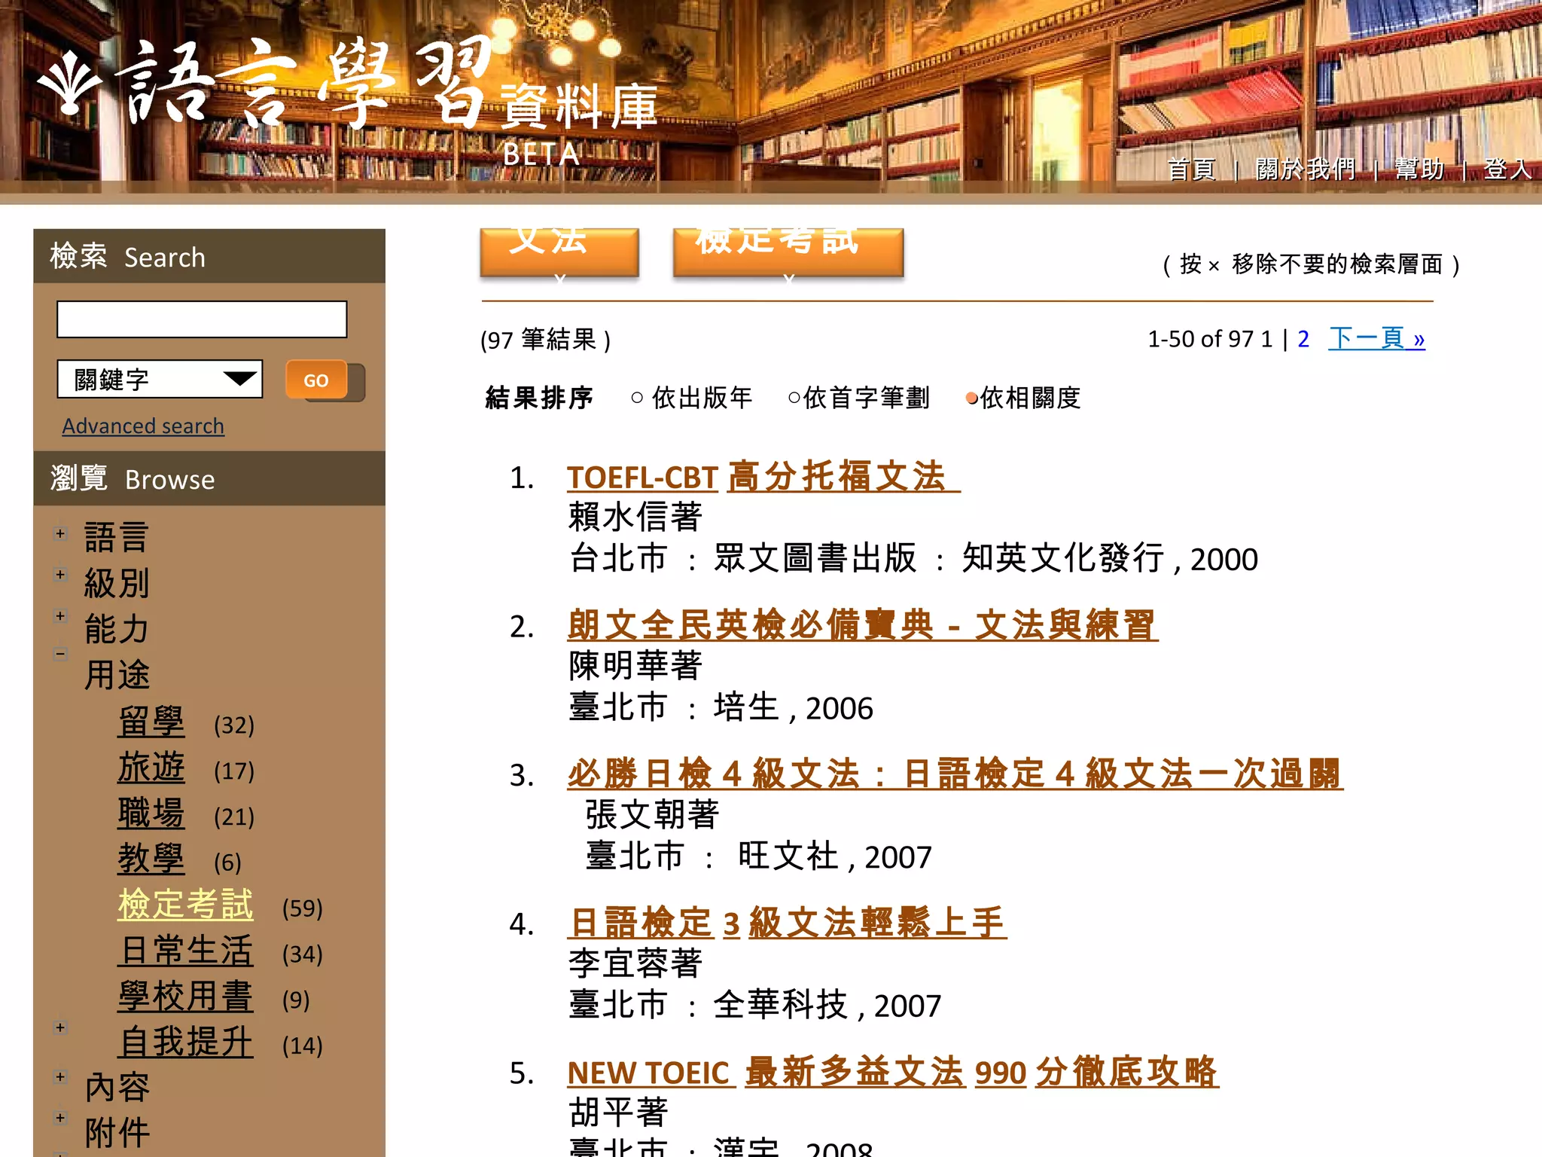1542x1157 pixels.
Task: Click the 級別 category label
Action: coord(117,584)
